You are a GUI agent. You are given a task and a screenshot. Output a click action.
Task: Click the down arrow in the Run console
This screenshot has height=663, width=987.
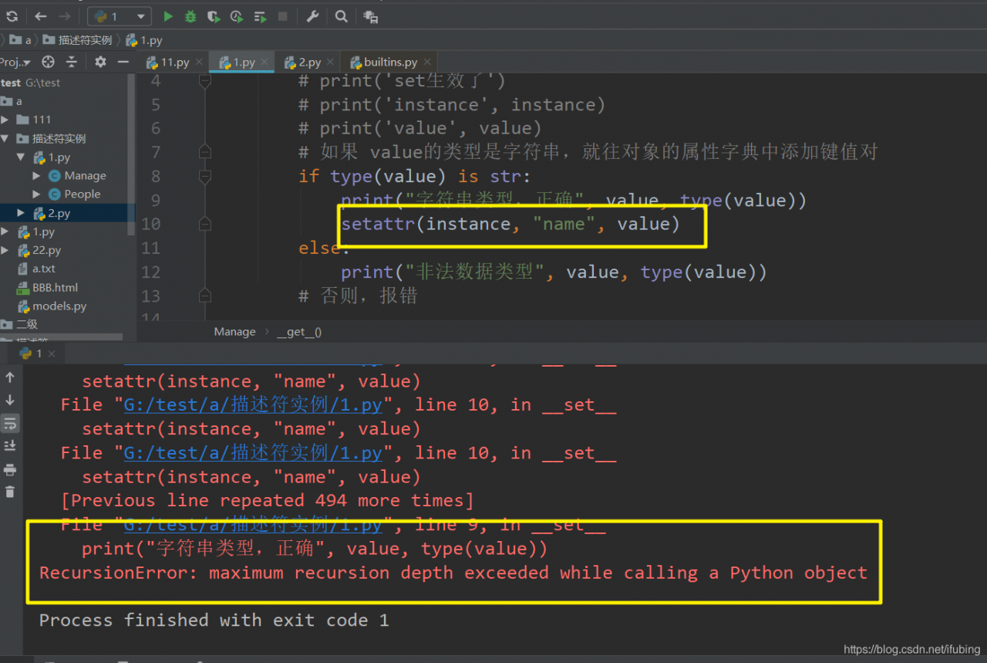(10, 400)
